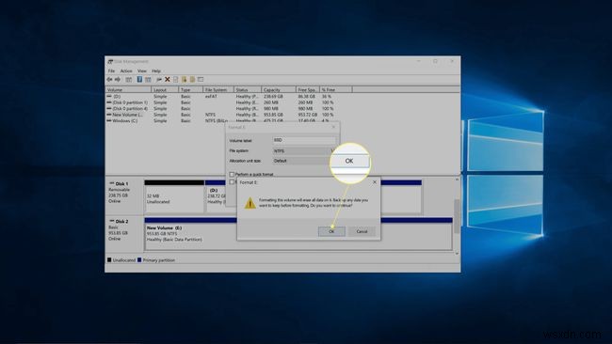Image resolution: width=612 pixels, height=344 pixels.
Task: Sort by the Free Space column header
Action: point(308,89)
